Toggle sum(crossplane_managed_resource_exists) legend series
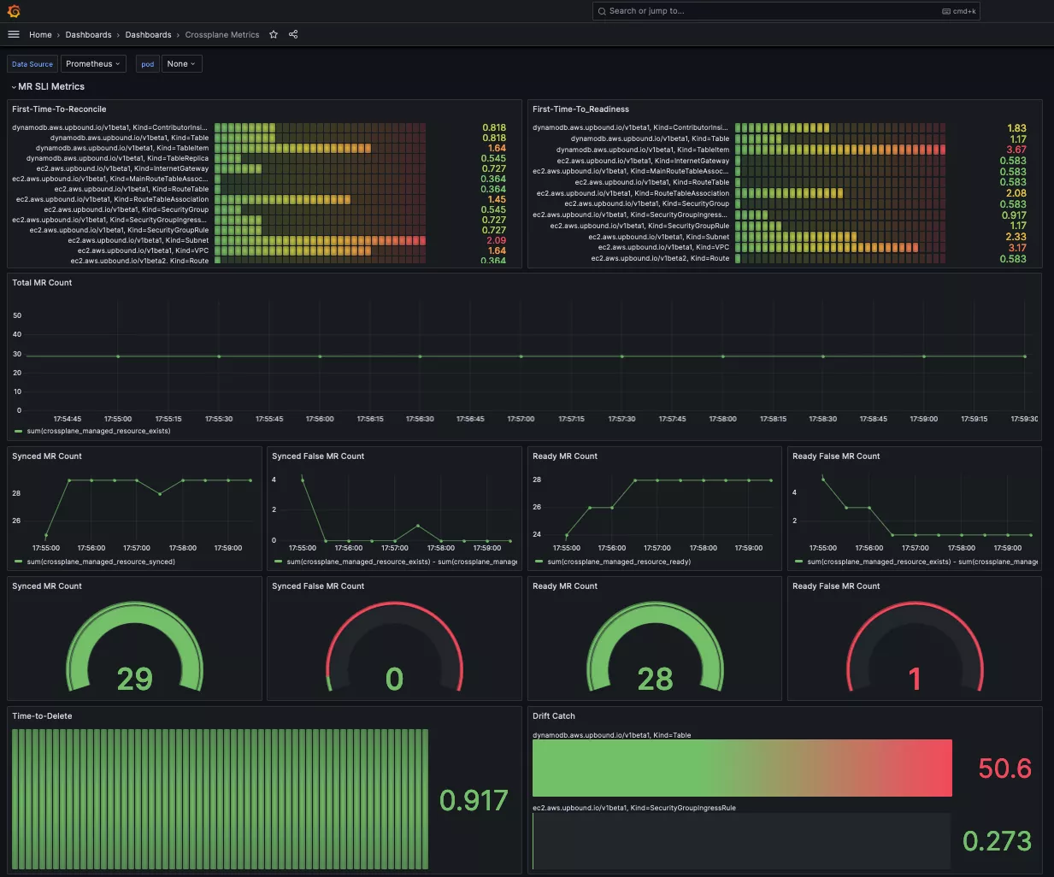This screenshot has height=877, width=1054. tap(98, 431)
